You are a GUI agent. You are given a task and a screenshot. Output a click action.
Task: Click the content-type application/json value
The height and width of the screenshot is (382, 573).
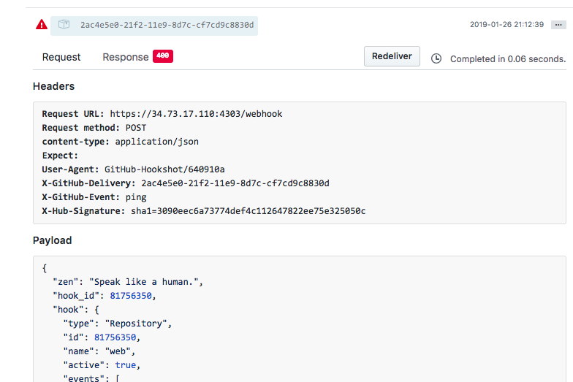(156, 142)
